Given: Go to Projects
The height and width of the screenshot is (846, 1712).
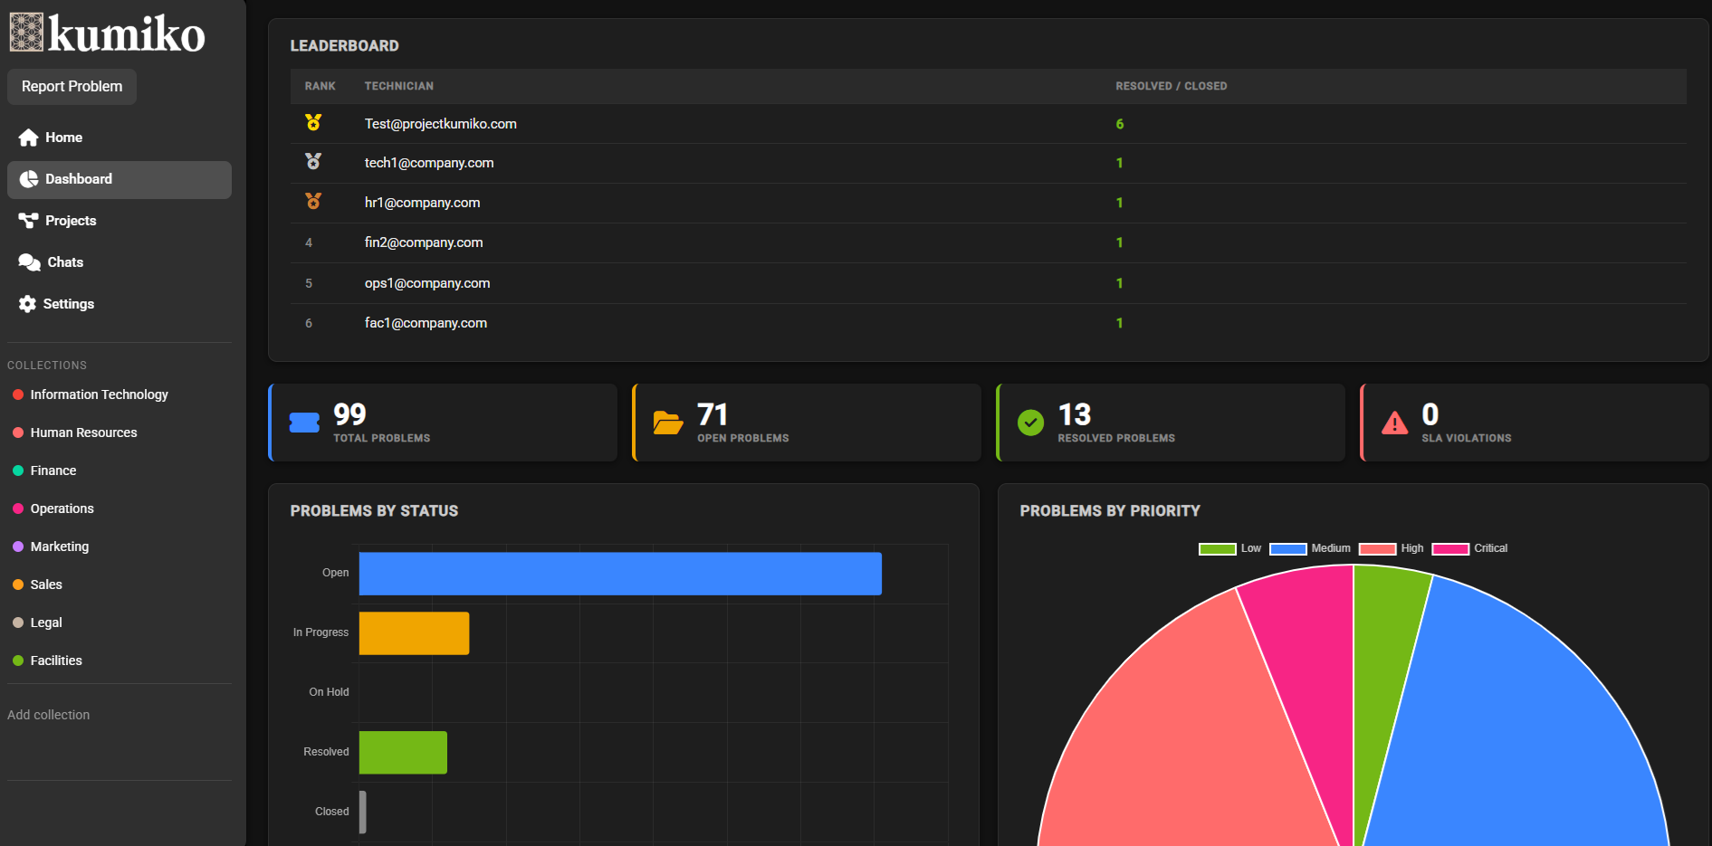Looking at the screenshot, I should coord(120,221).
